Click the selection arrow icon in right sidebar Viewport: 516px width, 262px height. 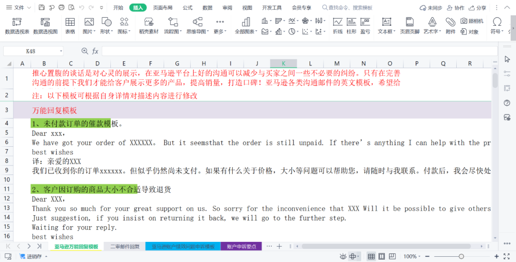pos(507,59)
